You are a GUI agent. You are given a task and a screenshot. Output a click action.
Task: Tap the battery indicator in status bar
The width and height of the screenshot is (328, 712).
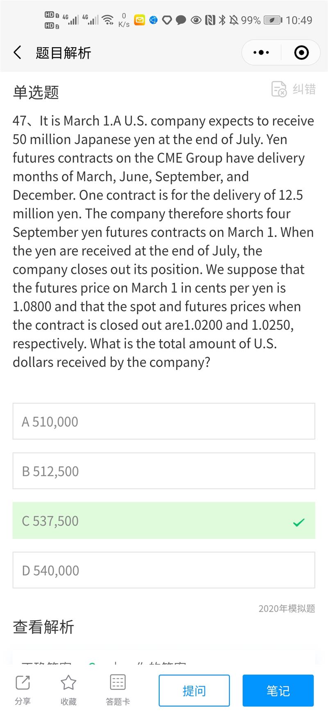pos(273,20)
